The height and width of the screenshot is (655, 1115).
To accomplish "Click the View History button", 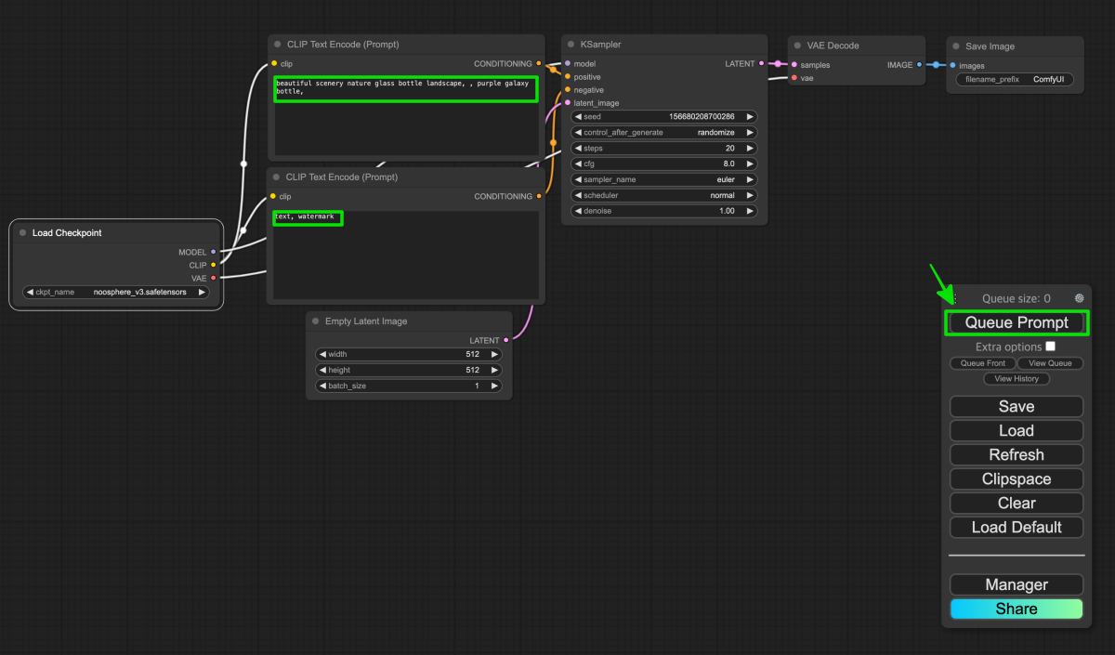I will pyautogui.click(x=1017, y=379).
